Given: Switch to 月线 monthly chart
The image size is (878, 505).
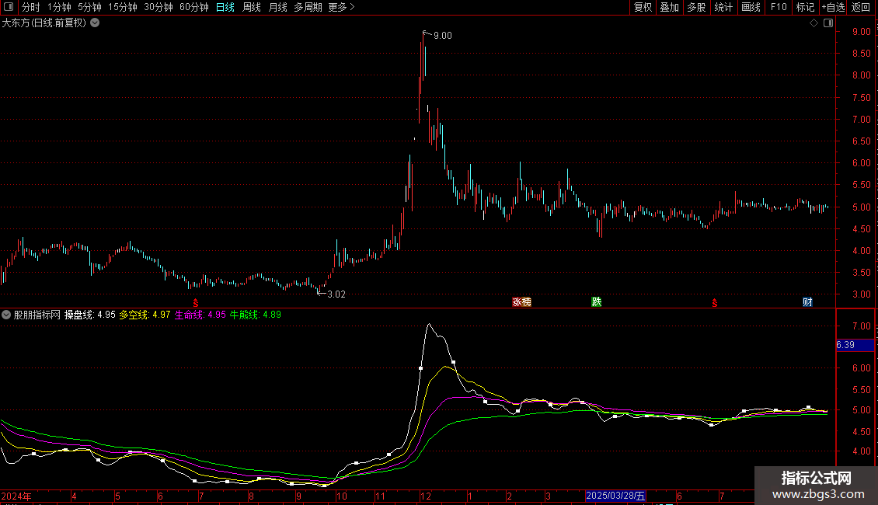Looking at the screenshot, I should (277, 7).
